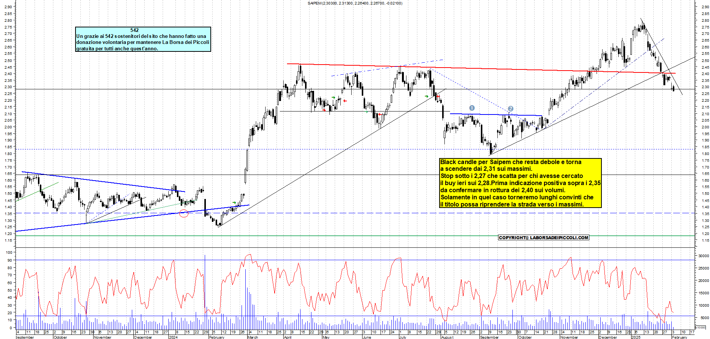Click the 'April' label on the time axis
This screenshot has width=710, height=339.
[x=288, y=337]
